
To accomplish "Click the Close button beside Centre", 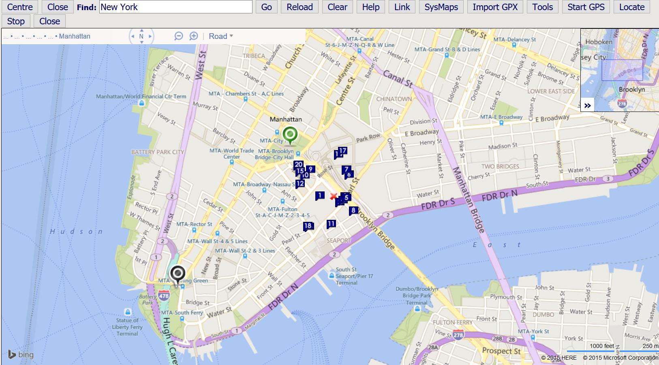I will pos(58,7).
